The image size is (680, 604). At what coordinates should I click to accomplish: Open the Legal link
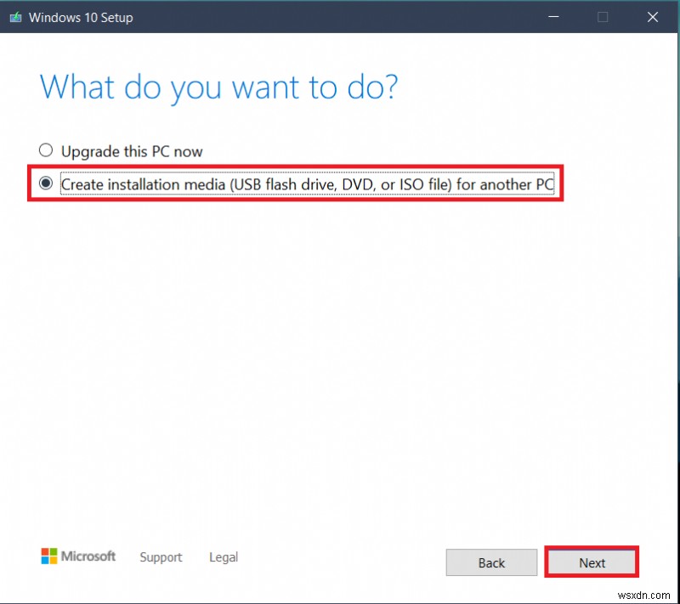coord(223,558)
